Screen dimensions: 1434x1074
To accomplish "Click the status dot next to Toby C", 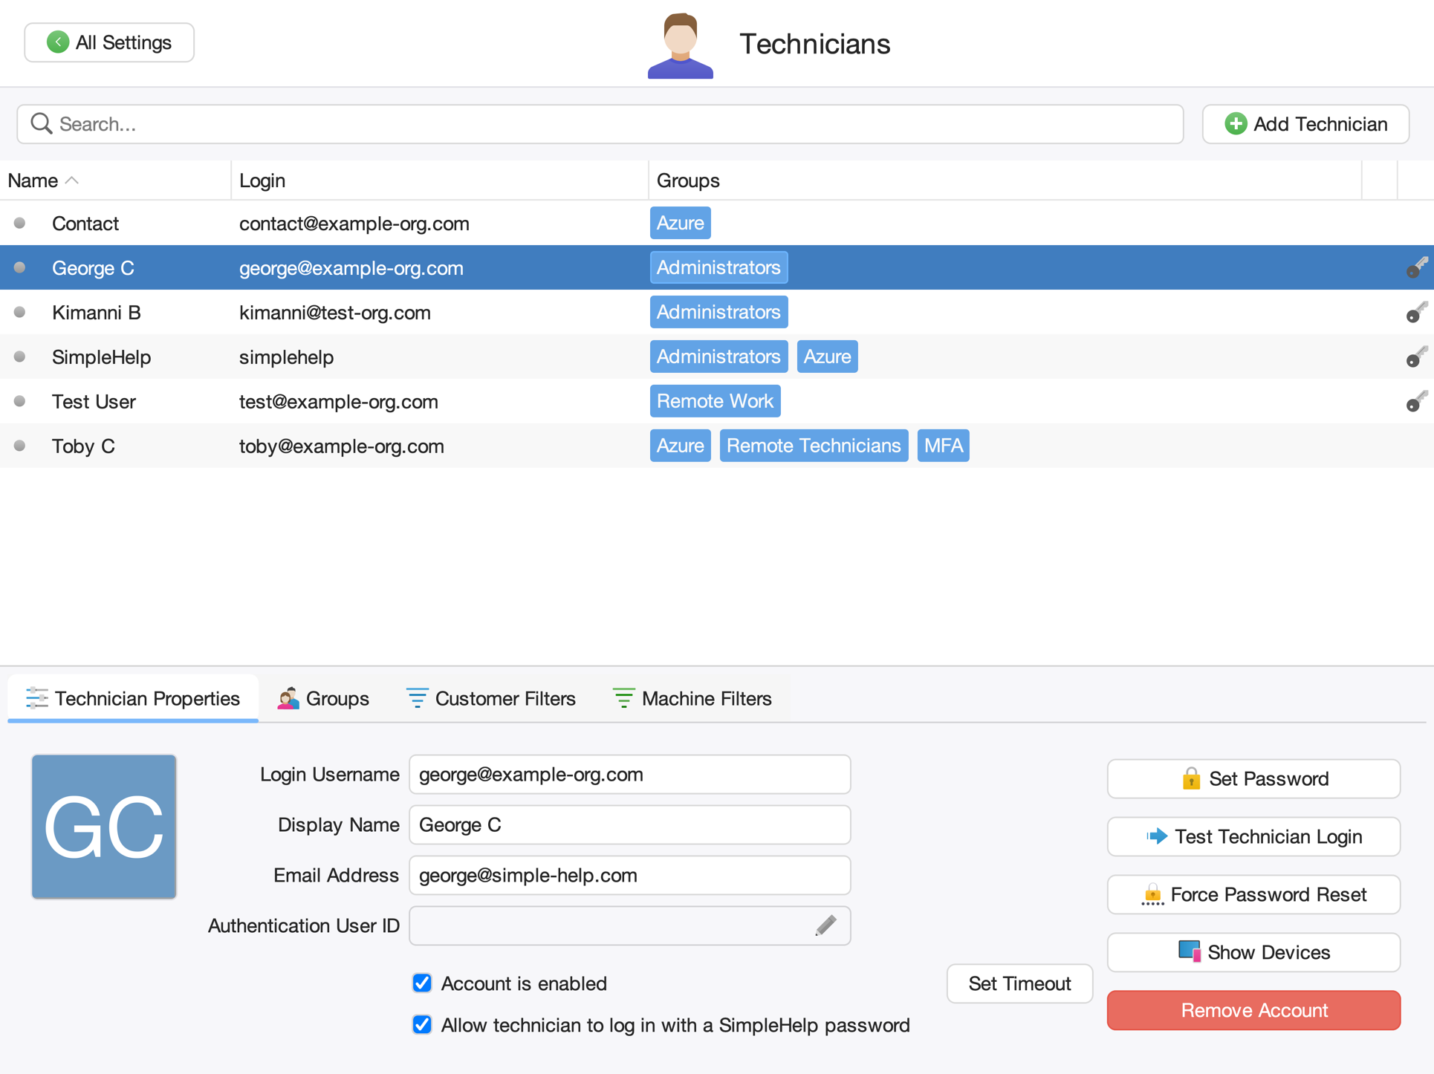I will tap(20, 446).
